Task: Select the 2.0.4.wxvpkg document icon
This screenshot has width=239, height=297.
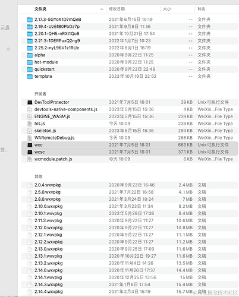Action: tap(30, 185)
